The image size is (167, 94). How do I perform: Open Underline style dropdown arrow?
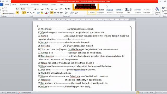(x=26, y=13)
